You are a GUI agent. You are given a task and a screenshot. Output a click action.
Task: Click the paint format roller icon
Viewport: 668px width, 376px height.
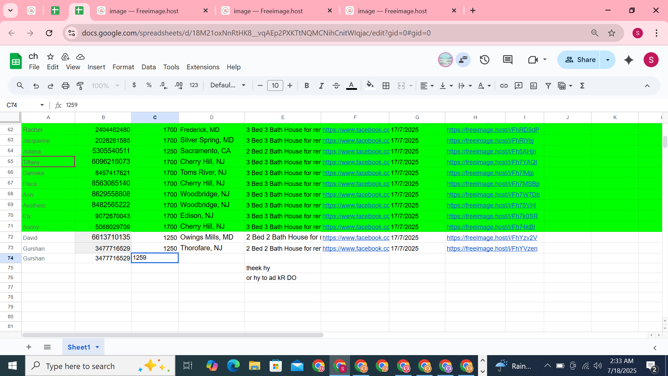[80, 86]
